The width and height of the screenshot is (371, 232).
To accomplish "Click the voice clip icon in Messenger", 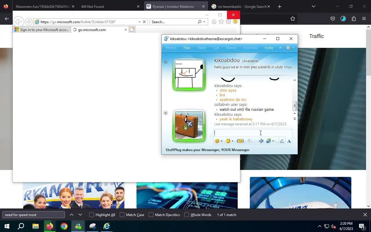I will [249, 141].
